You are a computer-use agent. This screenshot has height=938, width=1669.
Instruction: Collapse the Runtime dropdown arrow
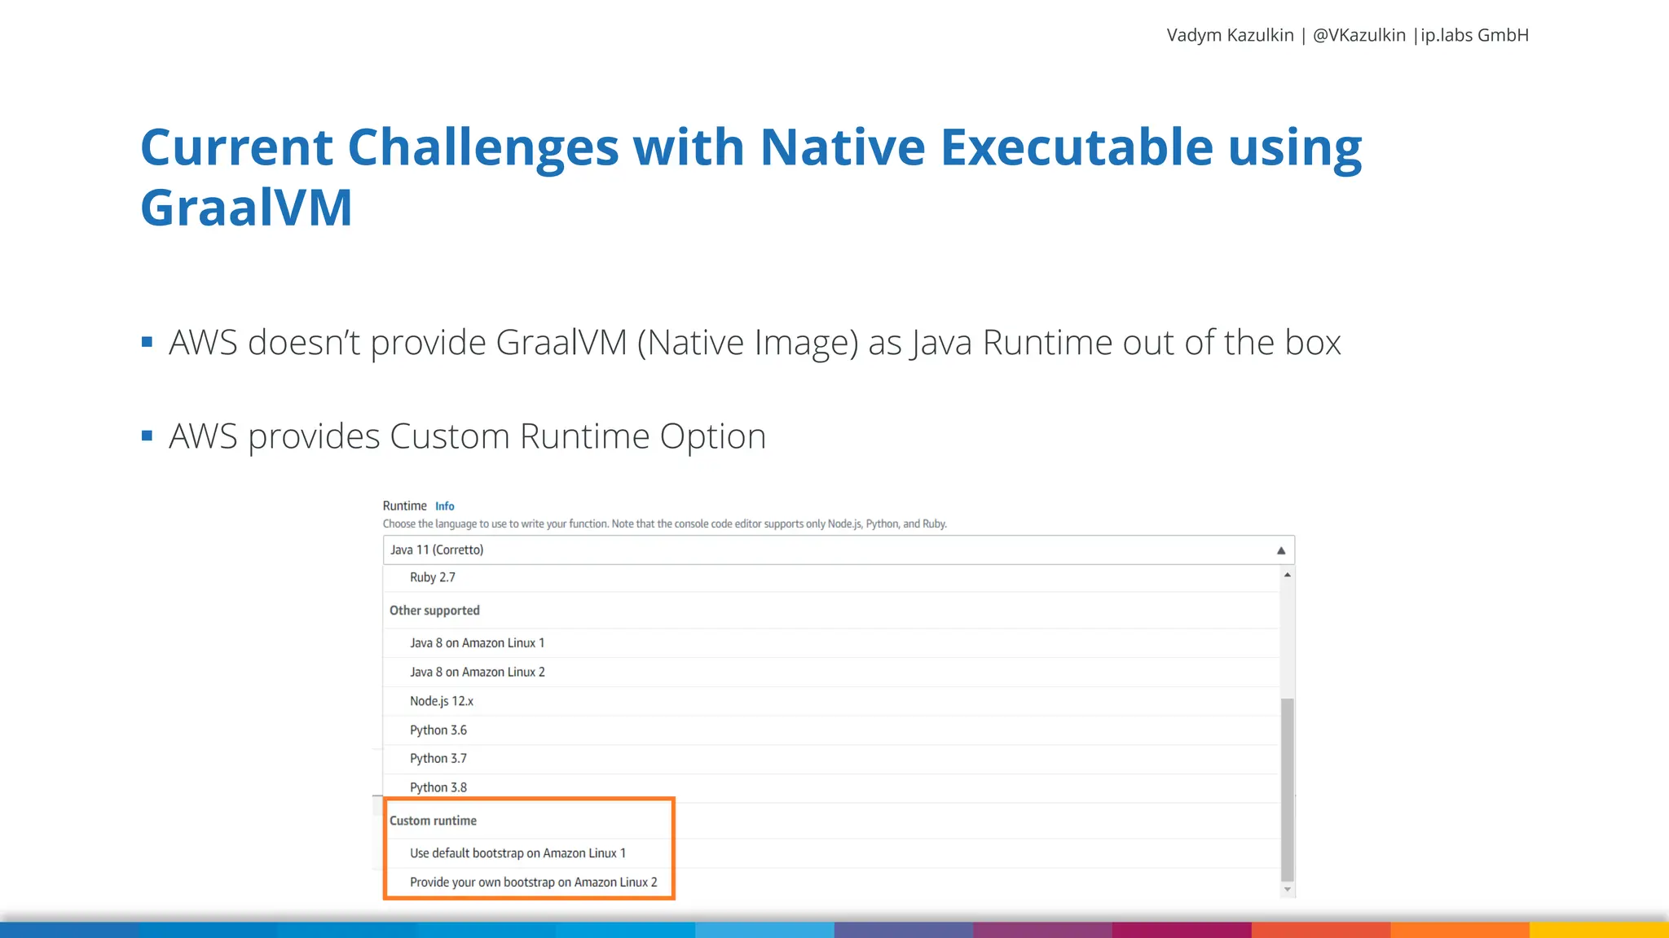[x=1280, y=550]
